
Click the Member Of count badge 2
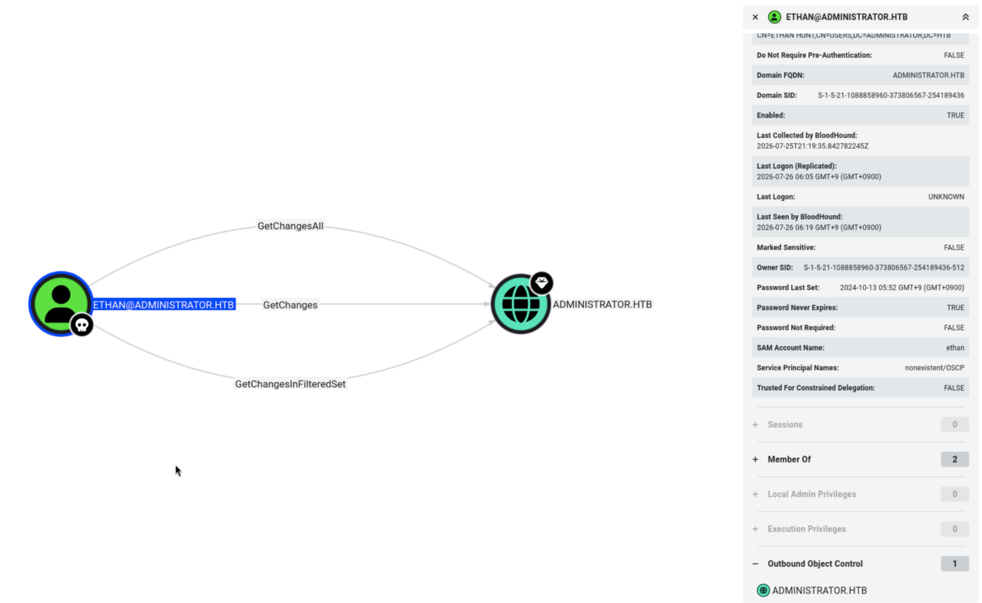tap(954, 459)
